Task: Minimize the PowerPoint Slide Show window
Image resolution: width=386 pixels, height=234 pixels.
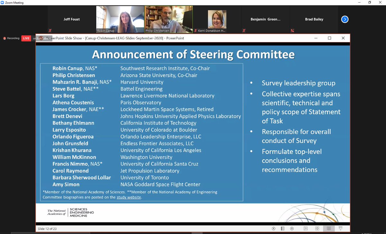Action: (x=316, y=38)
